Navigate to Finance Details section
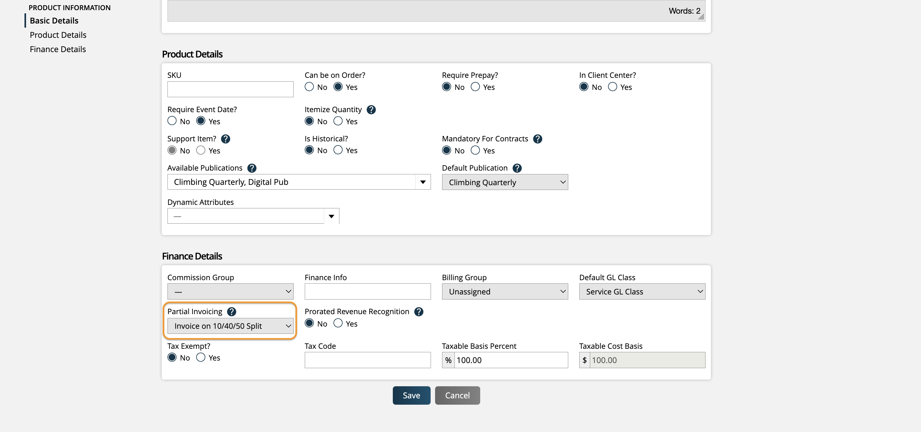This screenshot has height=432, width=921. (x=58, y=49)
